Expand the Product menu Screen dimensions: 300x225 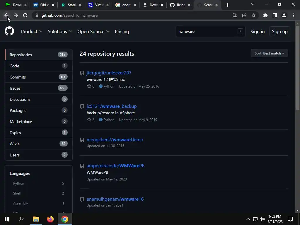[x=31, y=31]
